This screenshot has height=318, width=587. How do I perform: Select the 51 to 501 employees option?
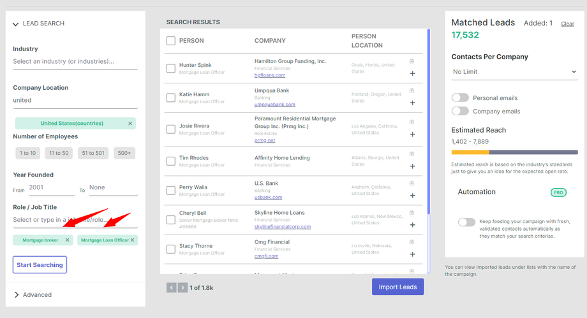(93, 153)
